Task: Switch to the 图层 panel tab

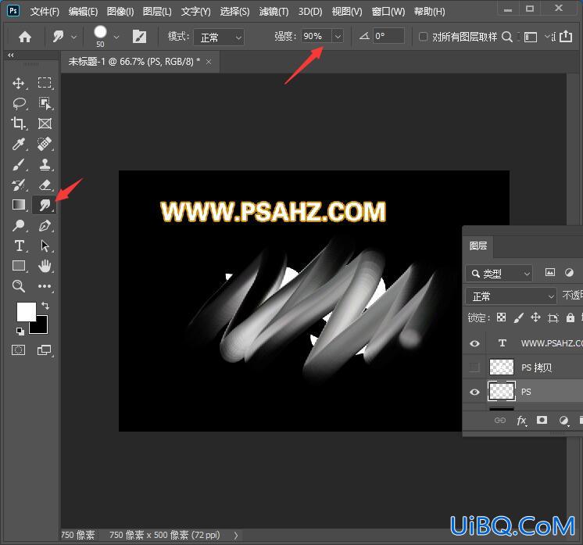Action: (478, 246)
